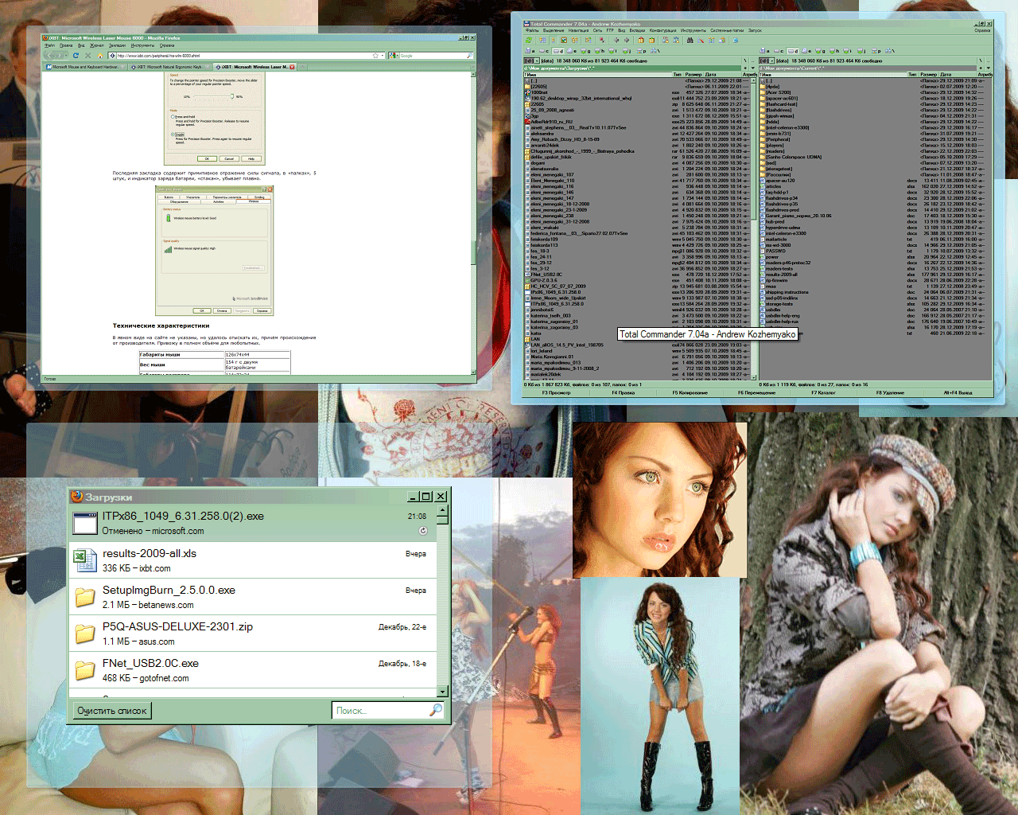Open the Журнал menu in Firefox
Screen dimensions: 1018x815
pos(97,45)
